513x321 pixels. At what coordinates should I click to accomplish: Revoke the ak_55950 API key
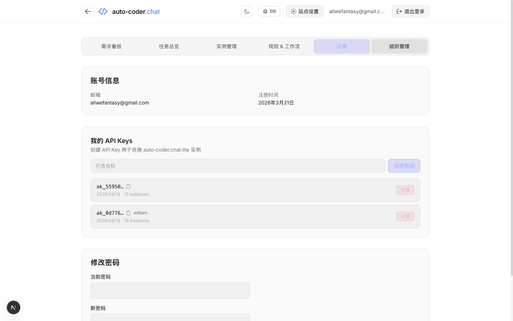405,190
